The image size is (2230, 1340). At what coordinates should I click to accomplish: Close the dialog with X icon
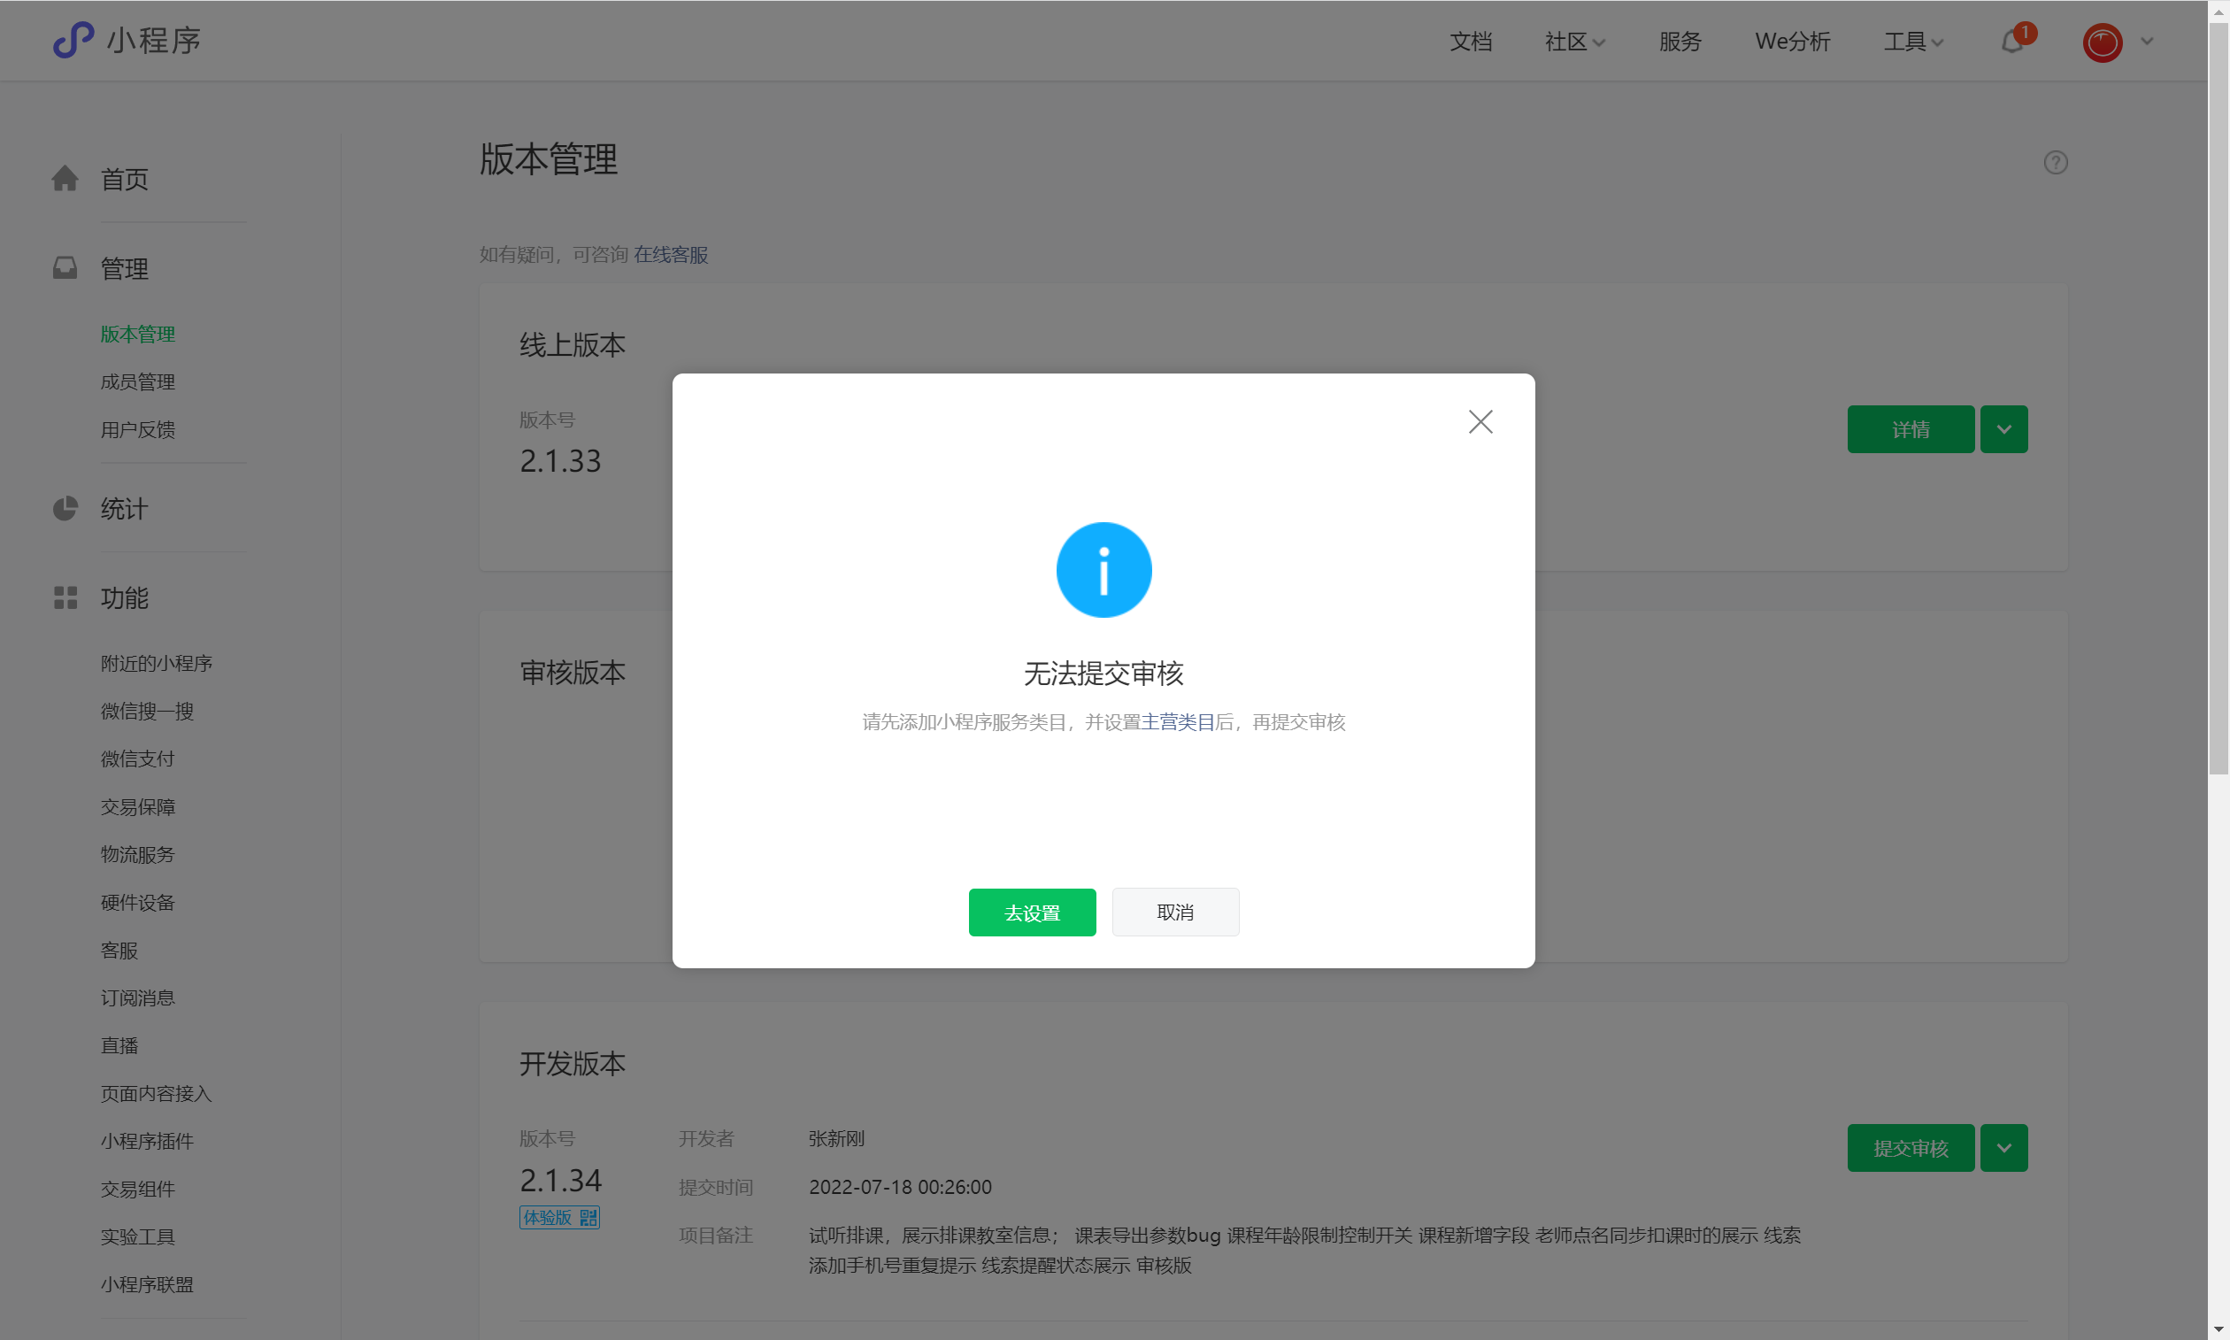pos(1480,421)
